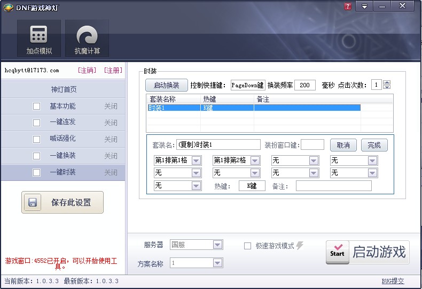The image size is (422, 289).
Task: Click the 套装名 text field
Action: [218, 144]
